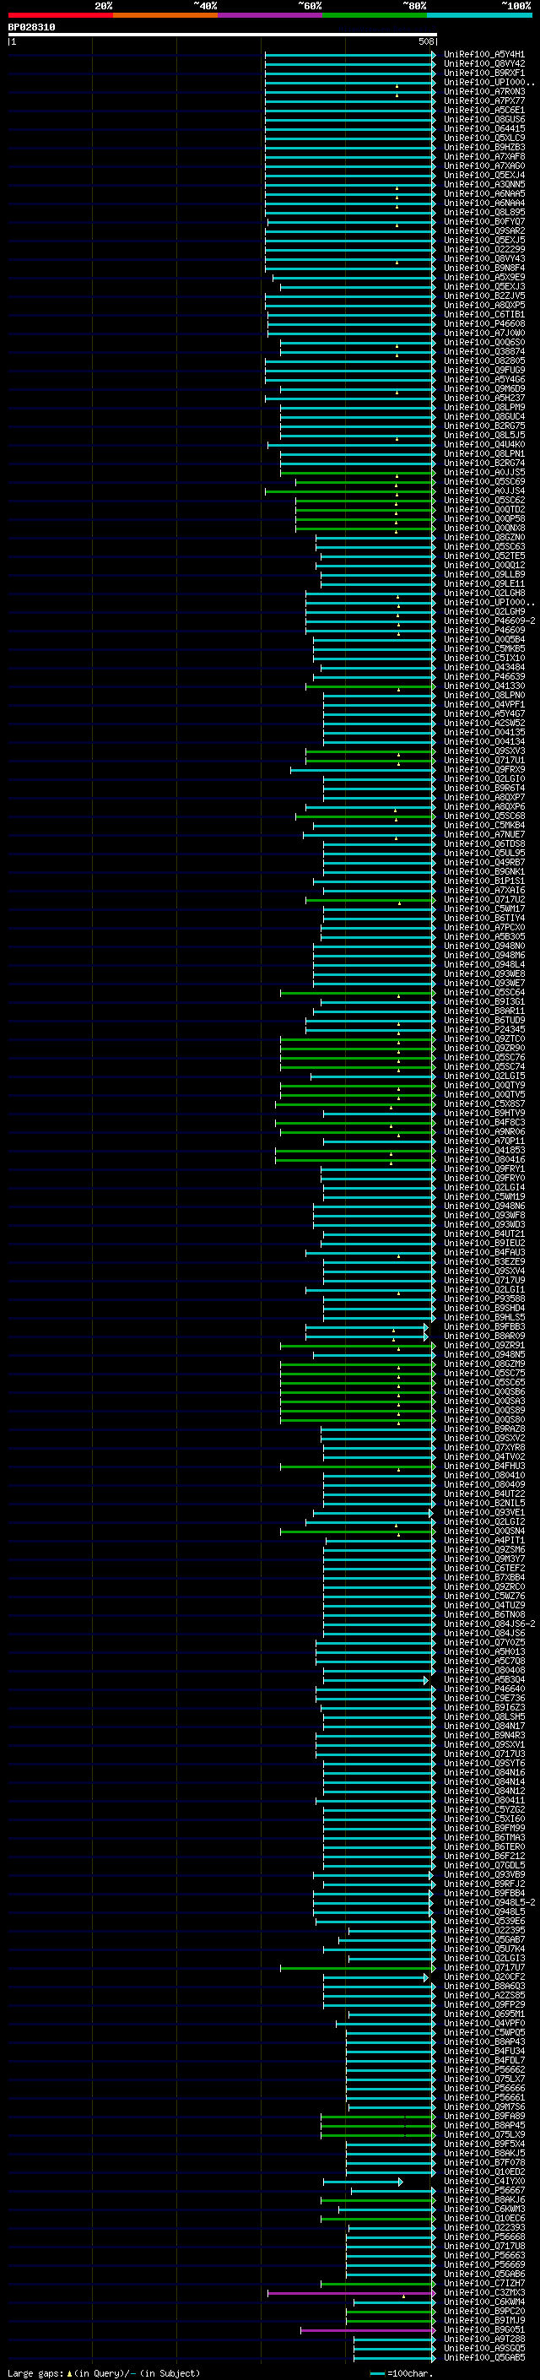
Task: Click the alignment bar for UniRef100_Q8LPM9
Action: click(358, 408)
